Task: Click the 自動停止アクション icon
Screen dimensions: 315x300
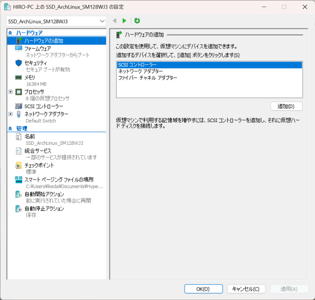Action: [18, 209]
